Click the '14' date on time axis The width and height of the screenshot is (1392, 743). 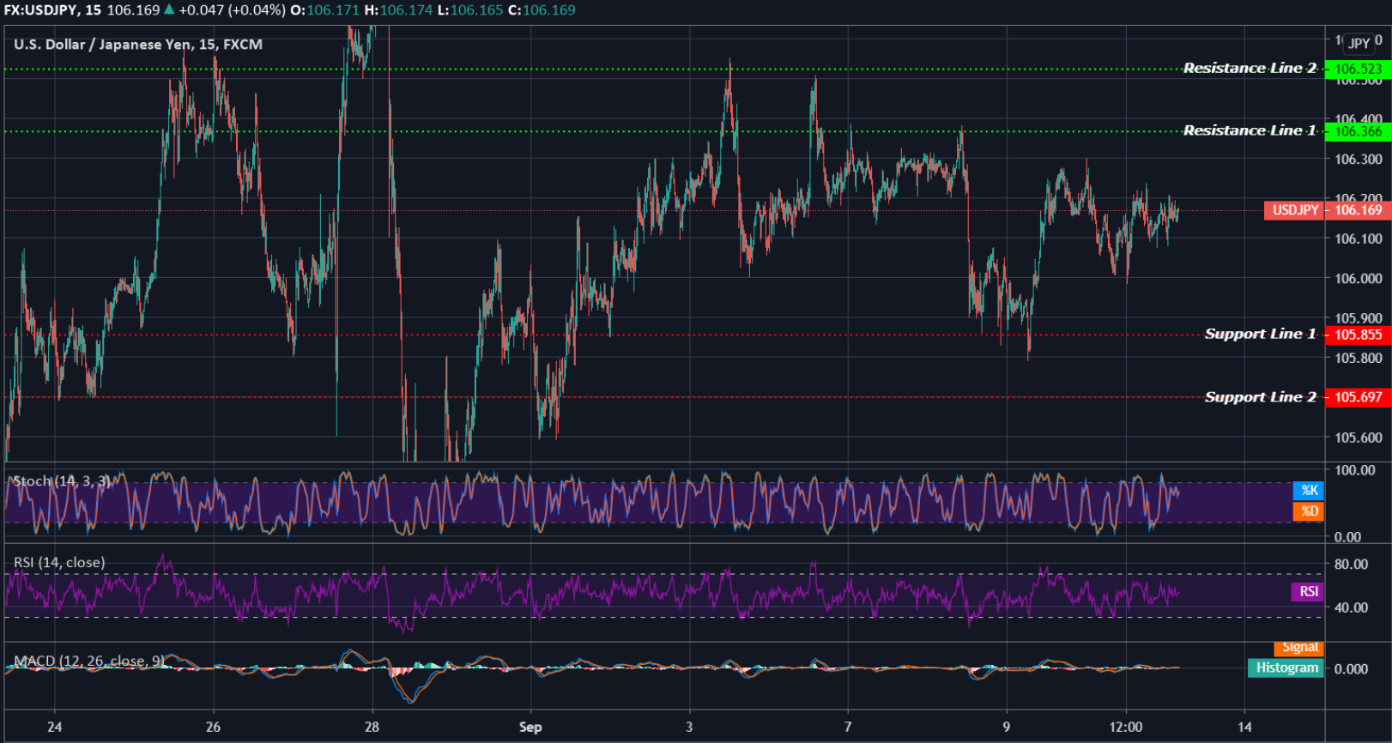[1244, 727]
